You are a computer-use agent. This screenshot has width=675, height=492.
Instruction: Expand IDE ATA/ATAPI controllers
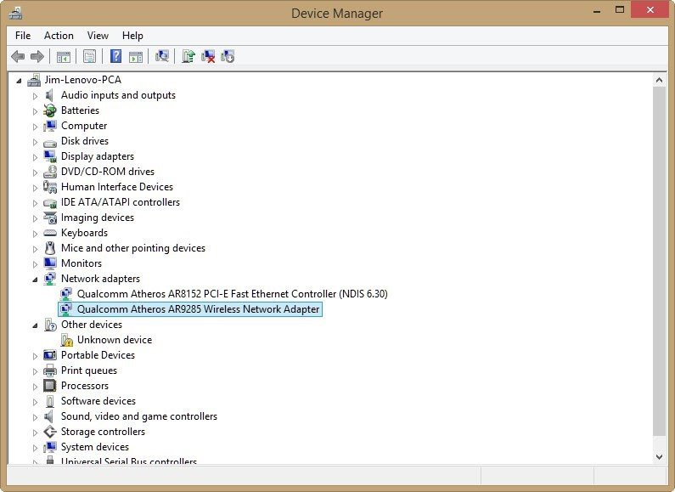pyautogui.click(x=35, y=202)
